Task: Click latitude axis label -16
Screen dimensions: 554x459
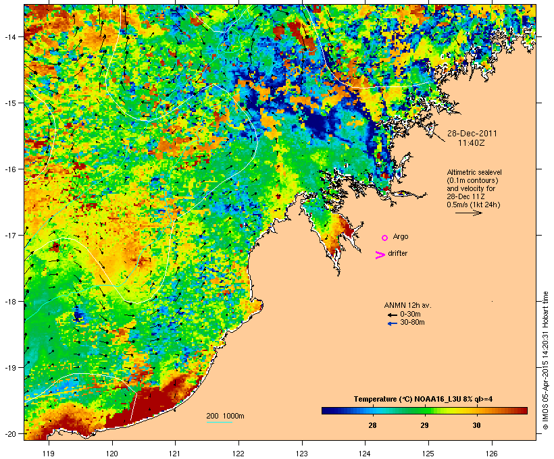Action: point(9,169)
